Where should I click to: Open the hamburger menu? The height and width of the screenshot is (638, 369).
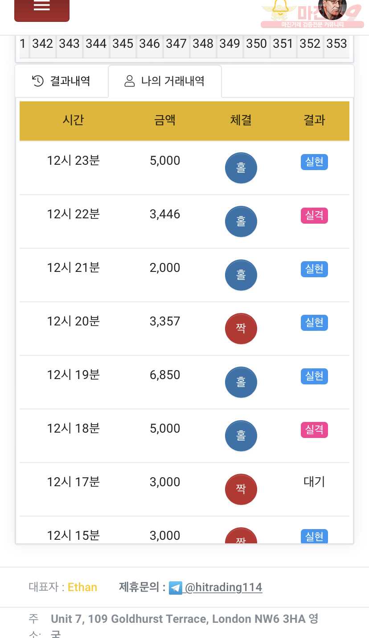pos(42,8)
